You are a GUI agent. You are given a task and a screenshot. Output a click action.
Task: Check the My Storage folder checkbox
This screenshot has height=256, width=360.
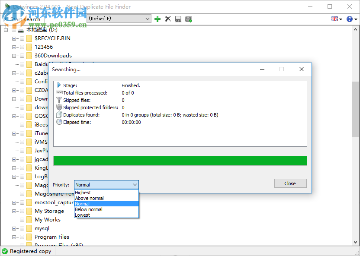[x=22, y=211]
